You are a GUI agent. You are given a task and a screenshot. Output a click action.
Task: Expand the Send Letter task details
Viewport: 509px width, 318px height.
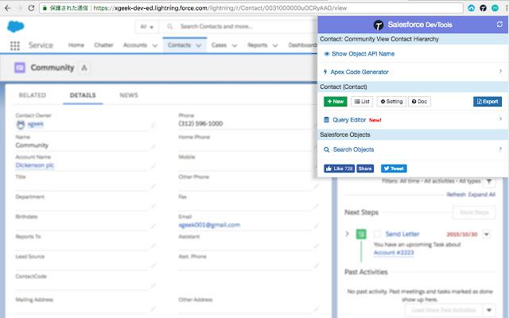[347, 235]
